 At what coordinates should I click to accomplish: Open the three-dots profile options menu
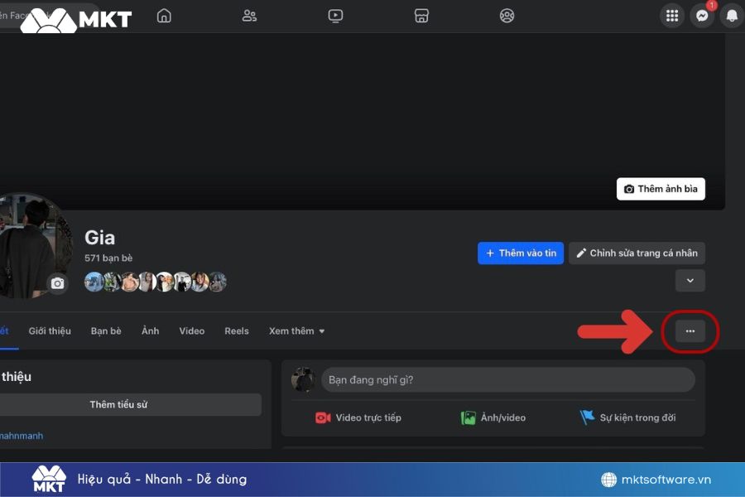pyautogui.click(x=690, y=331)
